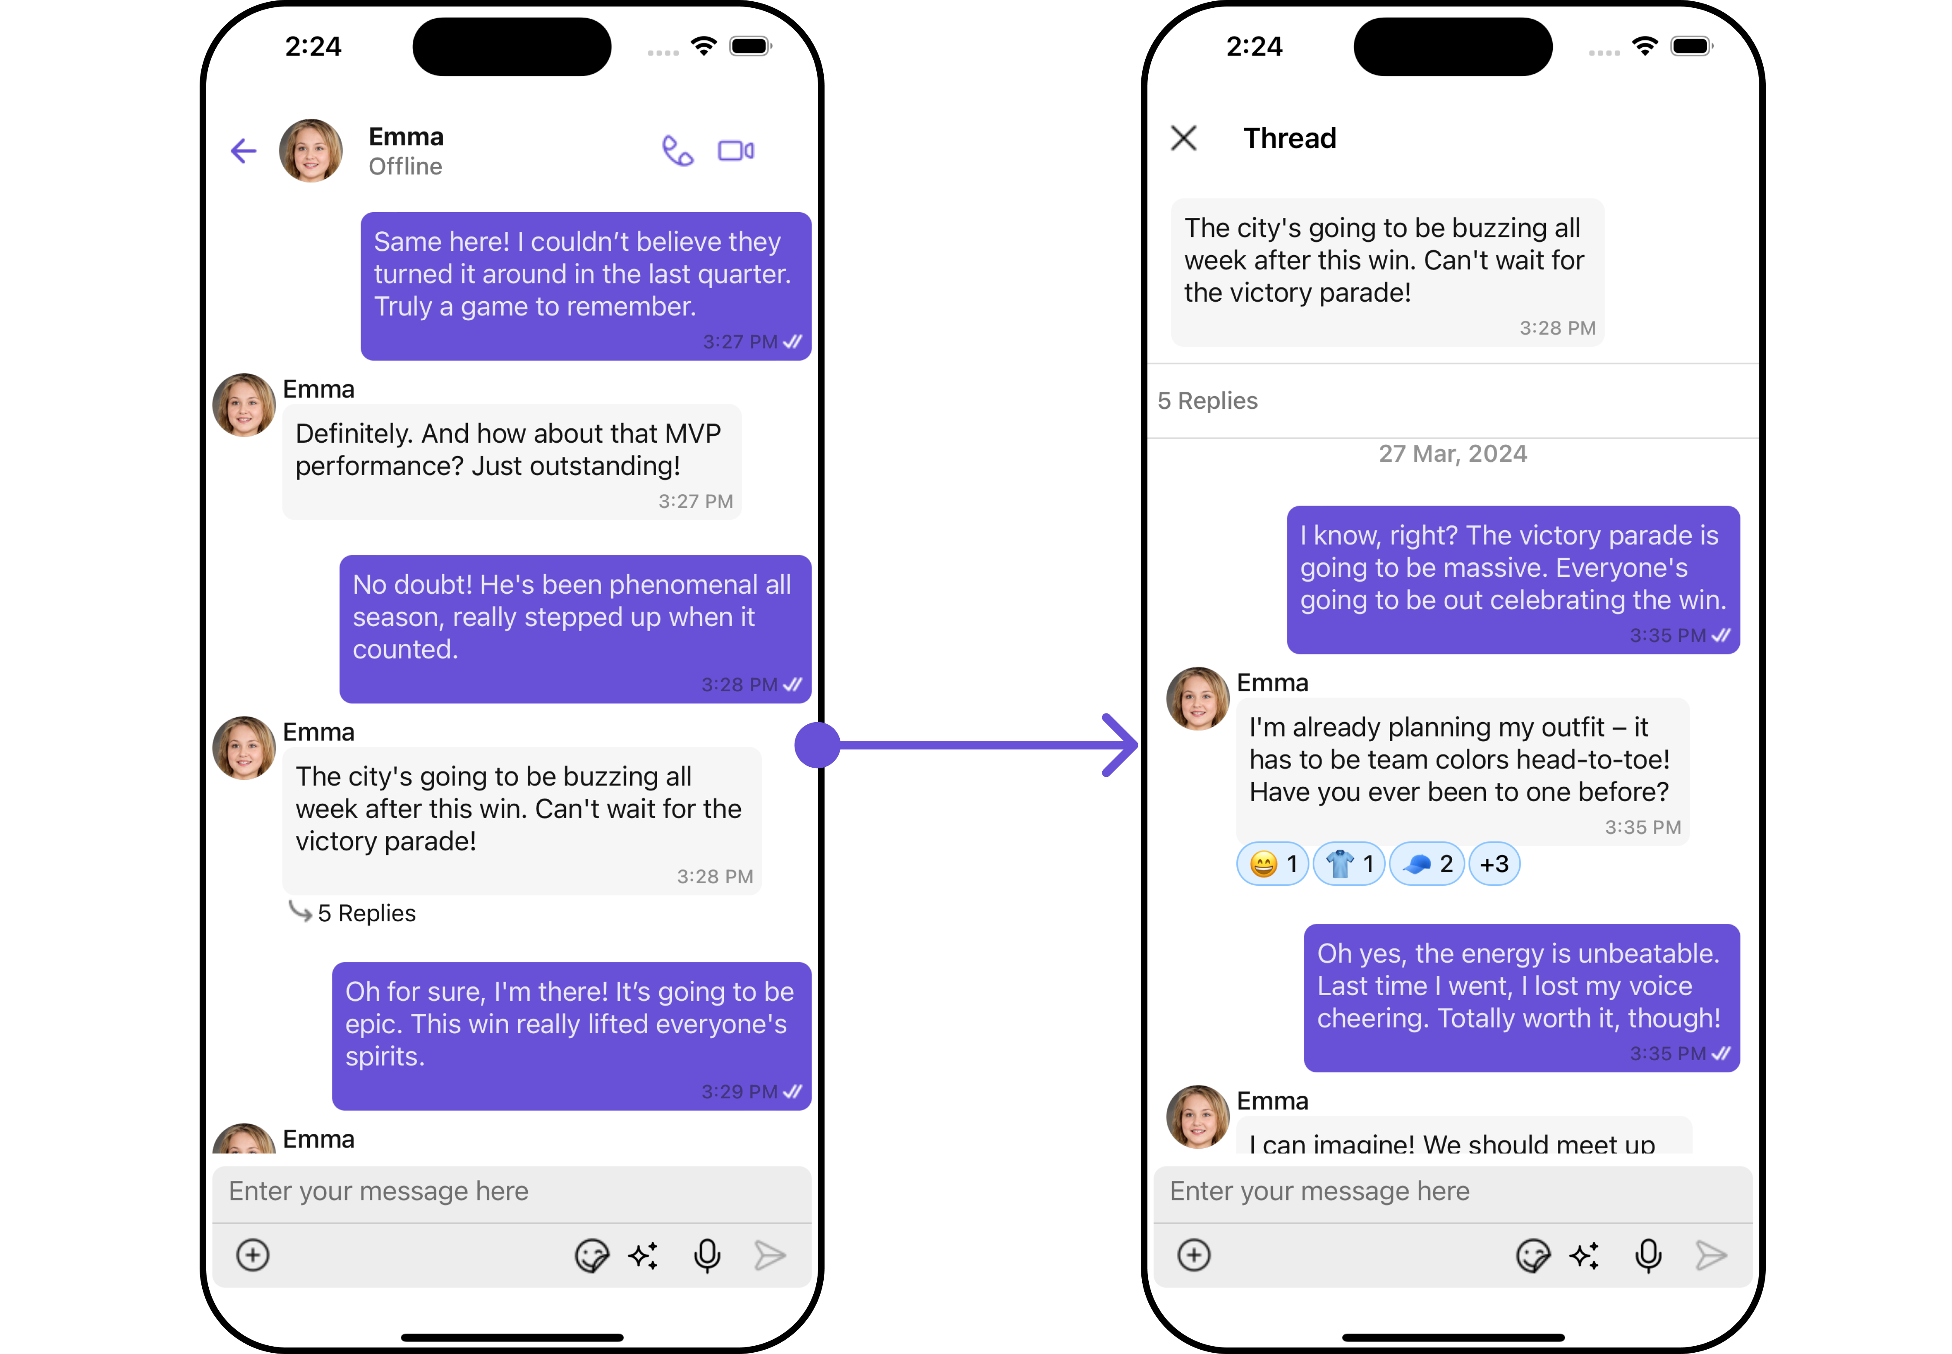This screenshot has height=1354, width=1952.
Task: Expand the +3 more reactions chip
Action: coord(1494,864)
